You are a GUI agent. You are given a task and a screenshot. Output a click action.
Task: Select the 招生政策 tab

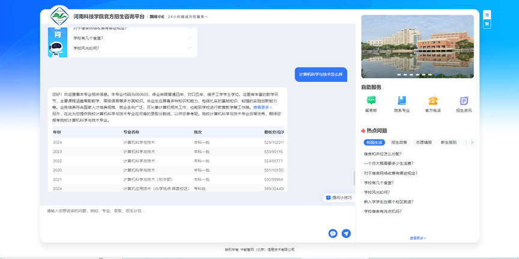point(399,142)
